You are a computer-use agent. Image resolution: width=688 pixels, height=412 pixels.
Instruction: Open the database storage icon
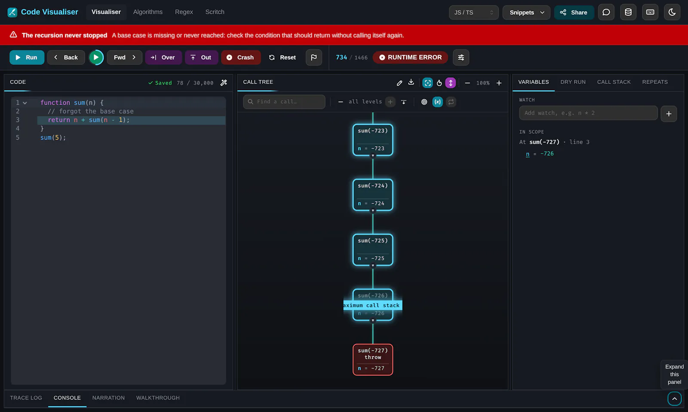click(x=628, y=12)
